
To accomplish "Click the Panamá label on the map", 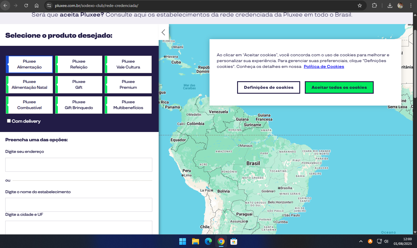I will coord(173,107).
